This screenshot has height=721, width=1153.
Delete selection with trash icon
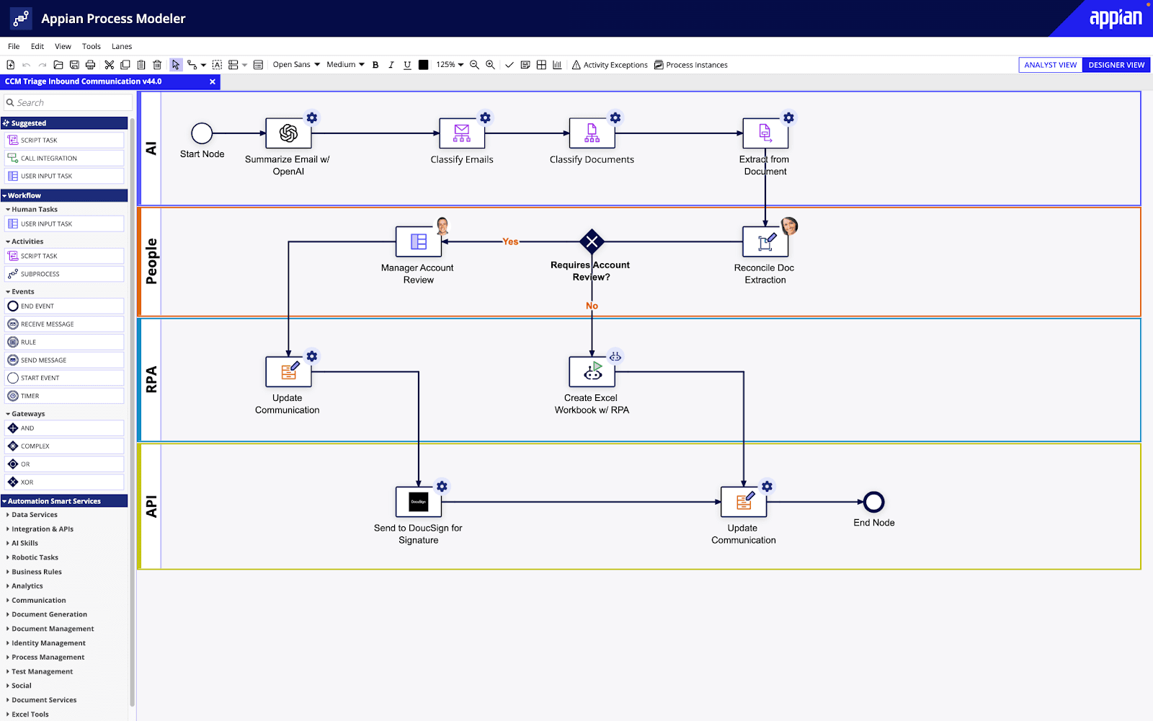coord(157,65)
